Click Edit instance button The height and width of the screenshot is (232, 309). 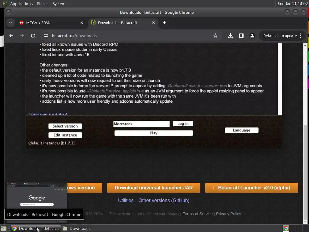65,135
